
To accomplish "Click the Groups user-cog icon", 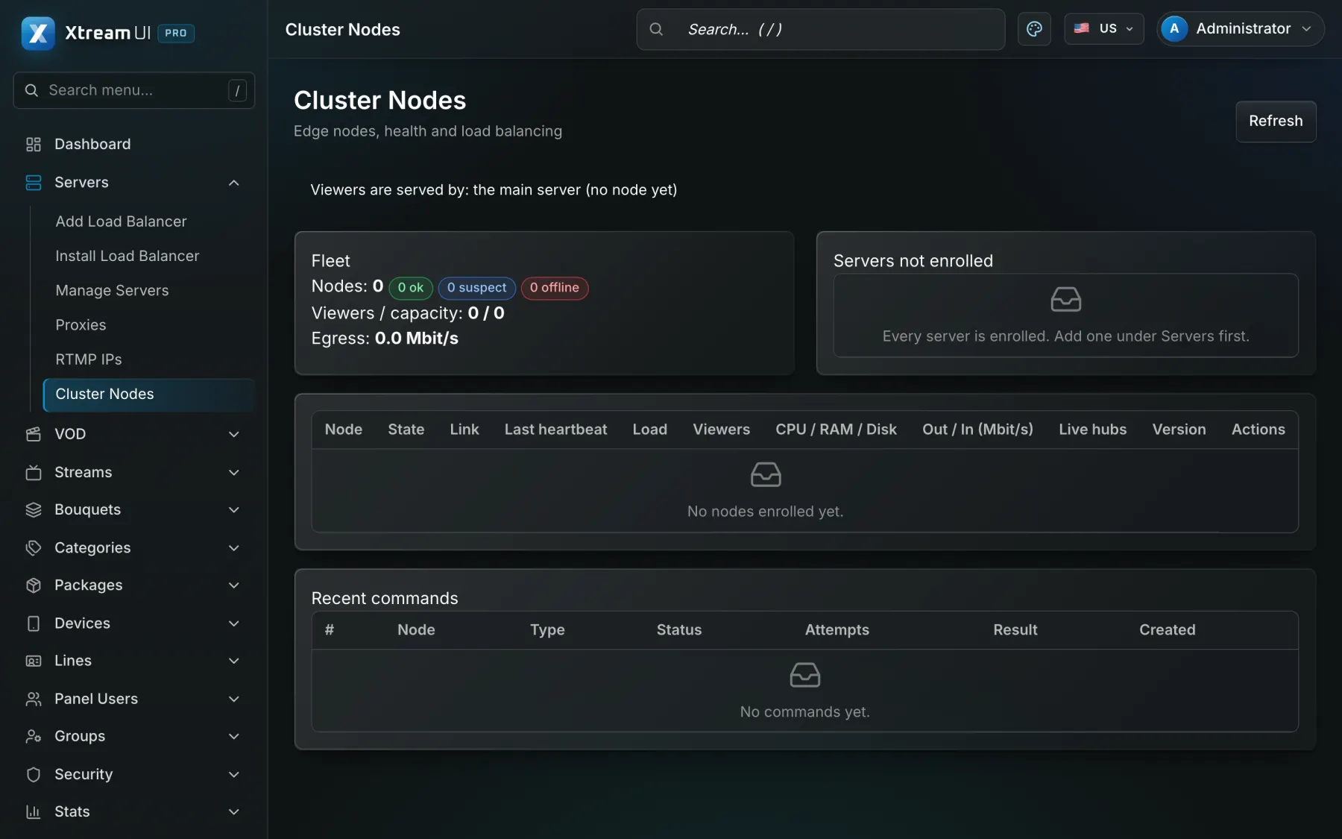I will tap(34, 736).
